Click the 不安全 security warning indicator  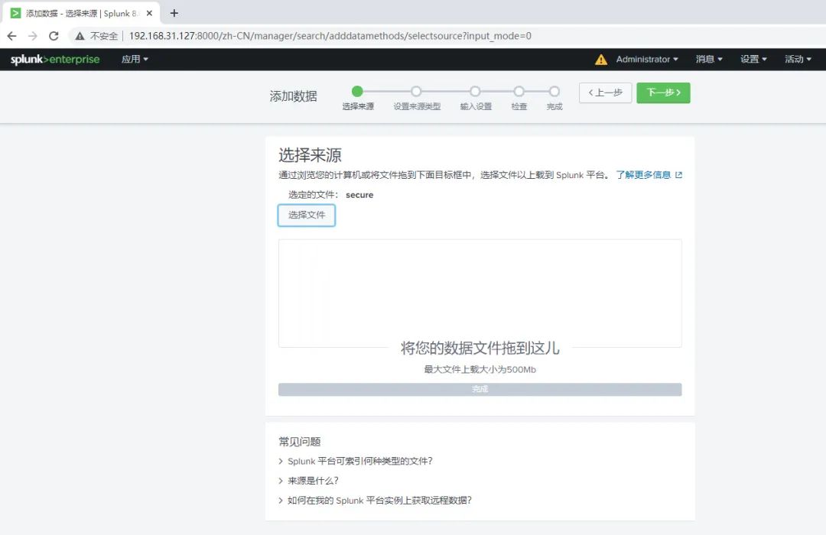point(96,36)
